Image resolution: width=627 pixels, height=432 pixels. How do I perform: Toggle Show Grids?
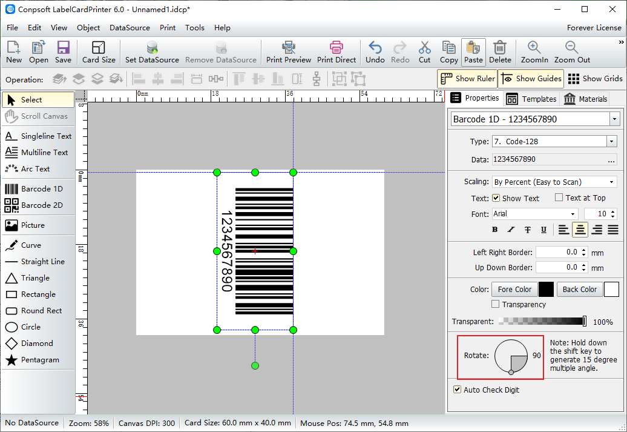click(595, 79)
